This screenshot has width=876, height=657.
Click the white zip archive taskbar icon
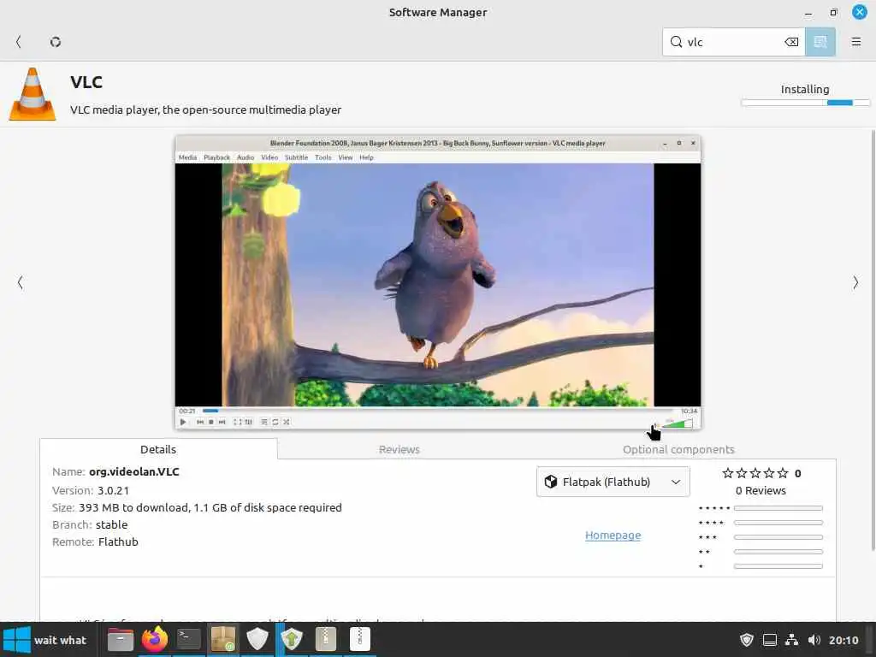(x=360, y=639)
